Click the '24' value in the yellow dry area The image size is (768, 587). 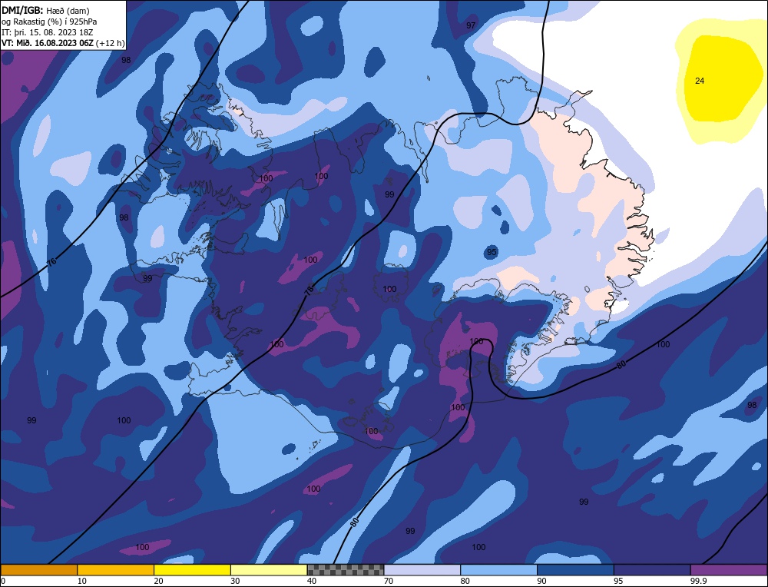700,81
